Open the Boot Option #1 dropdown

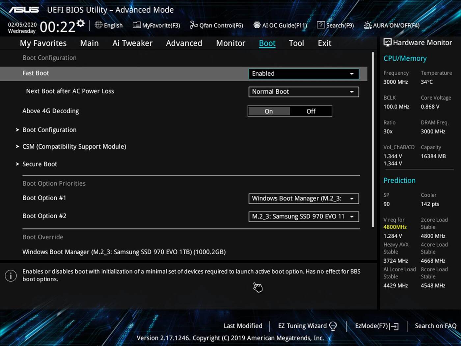[x=303, y=198]
